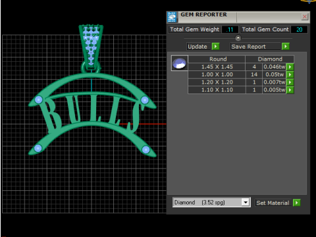
Task: Select the round gem thumbnail
Action: point(180,63)
